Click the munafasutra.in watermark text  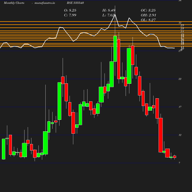(45, 3)
